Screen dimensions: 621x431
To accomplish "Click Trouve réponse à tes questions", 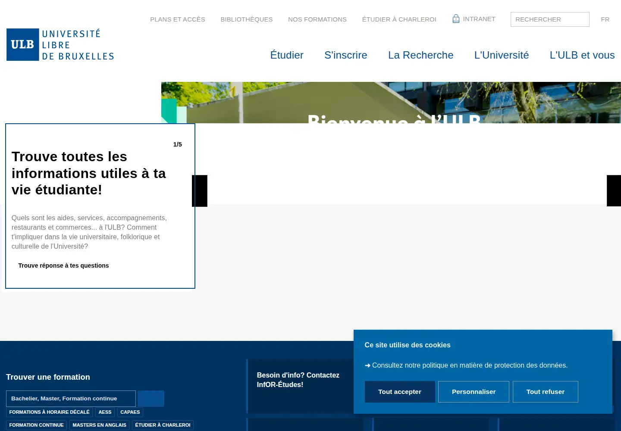I will pos(63,265).
